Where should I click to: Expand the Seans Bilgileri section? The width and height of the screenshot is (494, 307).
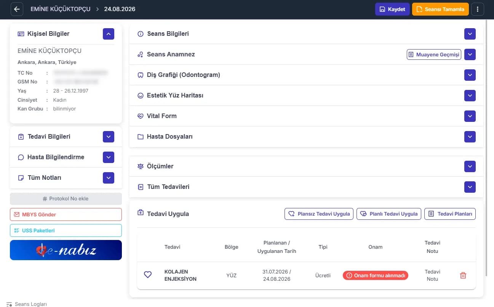point(470,34)
